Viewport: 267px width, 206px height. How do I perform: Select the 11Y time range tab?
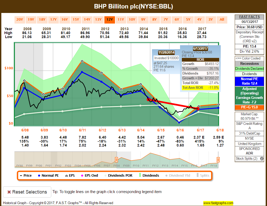[121, 20]
